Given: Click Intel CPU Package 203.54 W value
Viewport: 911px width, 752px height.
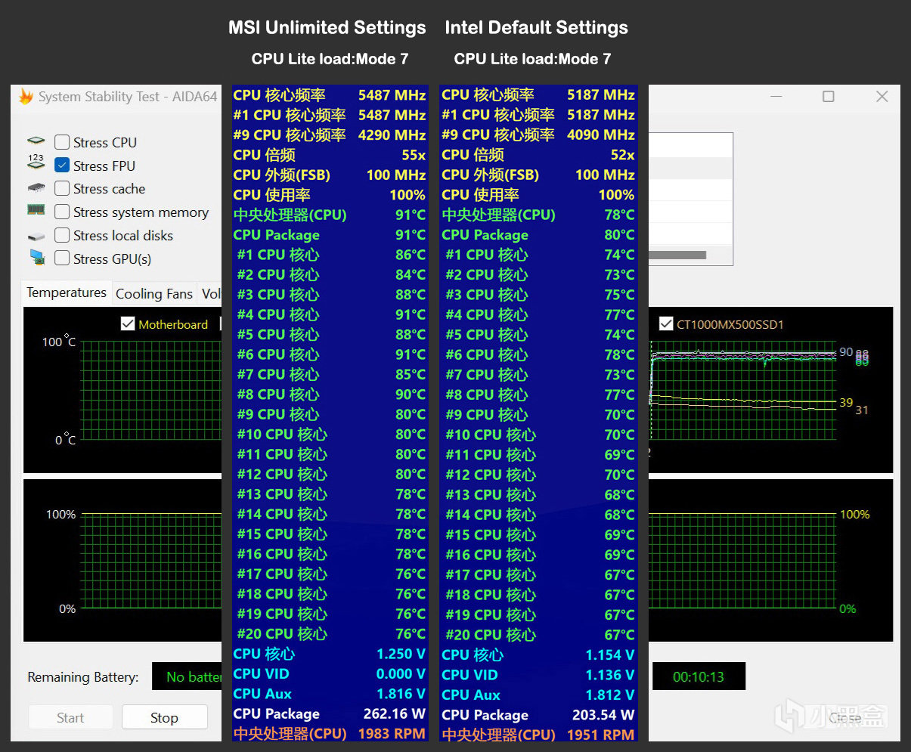Looking at the screenshot, I should (603, 715).
